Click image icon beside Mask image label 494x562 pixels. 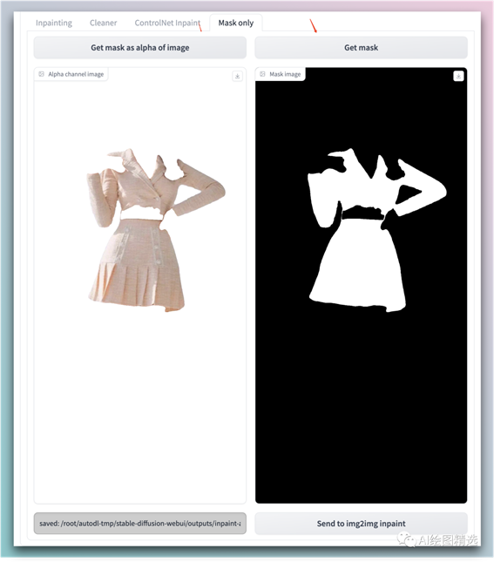click(263, 74)
